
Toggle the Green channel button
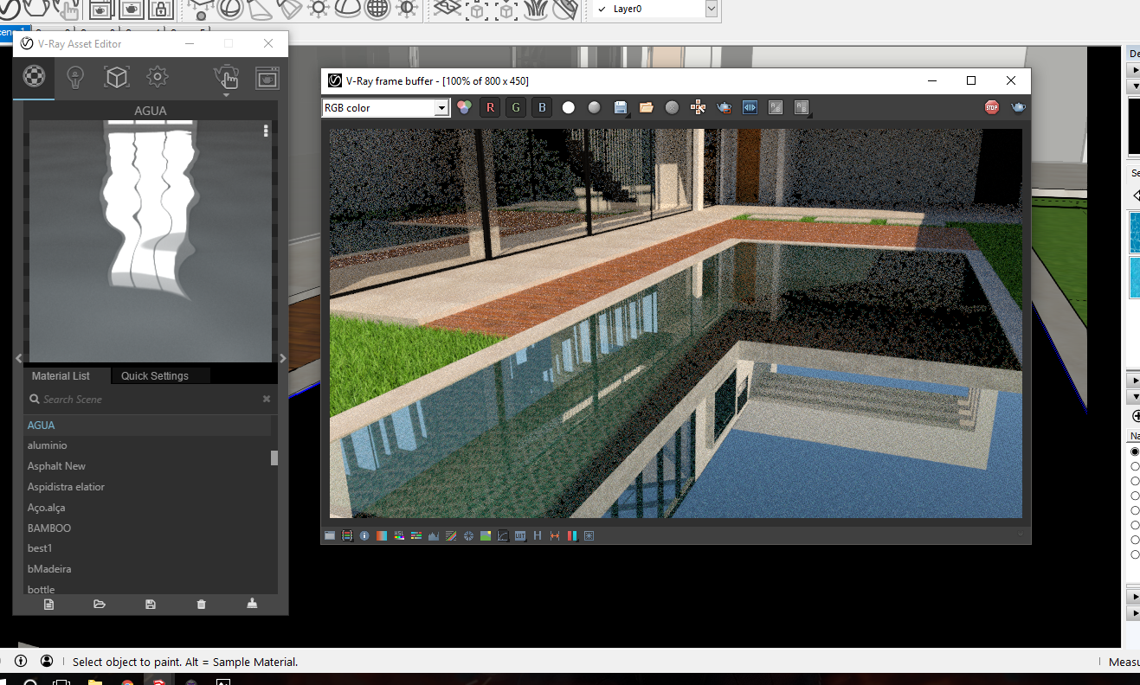(517, 107)
